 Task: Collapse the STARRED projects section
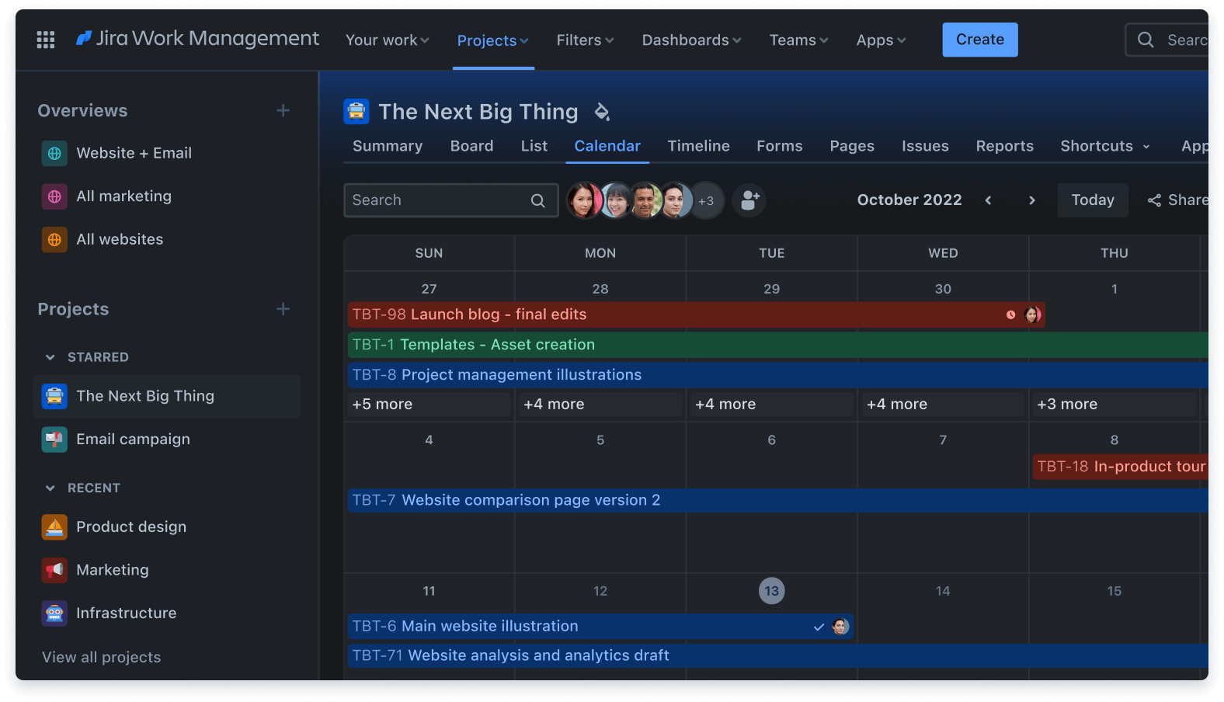click(50, 357)
